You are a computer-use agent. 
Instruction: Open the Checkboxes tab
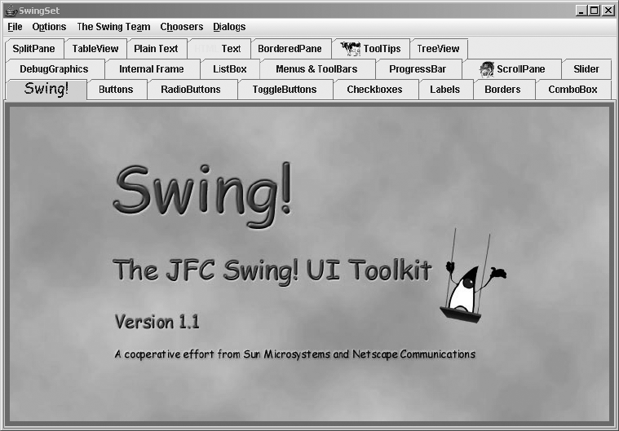[375, 90]
